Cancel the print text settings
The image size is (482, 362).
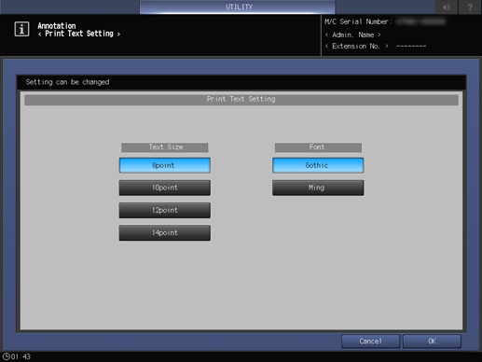[370, 341]
